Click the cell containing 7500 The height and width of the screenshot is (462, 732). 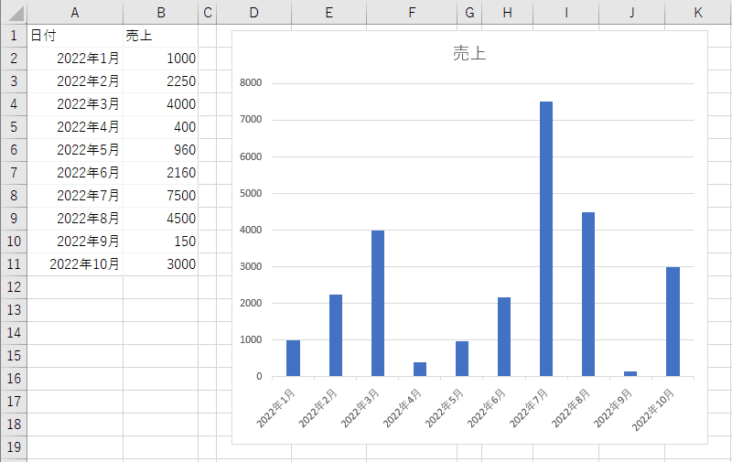pos(160,196)
